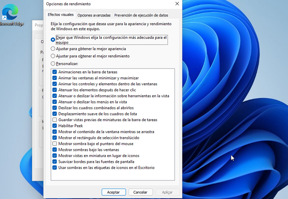Toggle 'Mostrar el rectángulo de selección translúcido'
This screenshot has height=199, width=288.
54,138
